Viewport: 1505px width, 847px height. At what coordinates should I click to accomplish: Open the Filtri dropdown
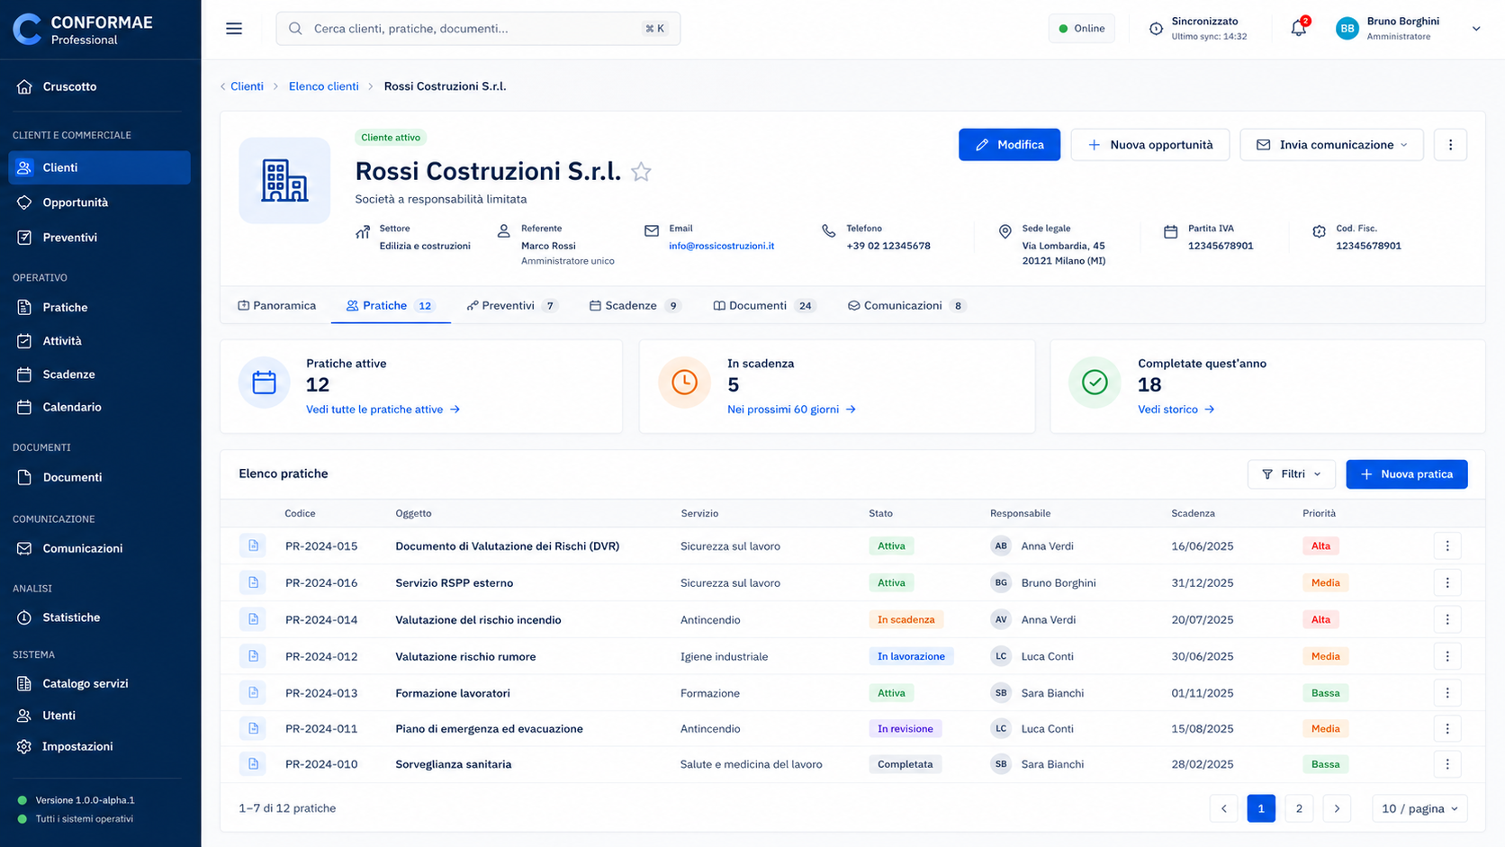(1291, 474)
